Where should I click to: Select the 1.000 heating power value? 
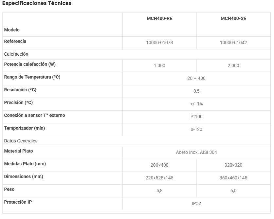pyautogui.click(x=159, y=65)
